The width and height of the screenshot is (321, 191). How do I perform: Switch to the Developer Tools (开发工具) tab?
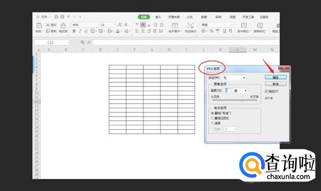(x=248, y=17)
